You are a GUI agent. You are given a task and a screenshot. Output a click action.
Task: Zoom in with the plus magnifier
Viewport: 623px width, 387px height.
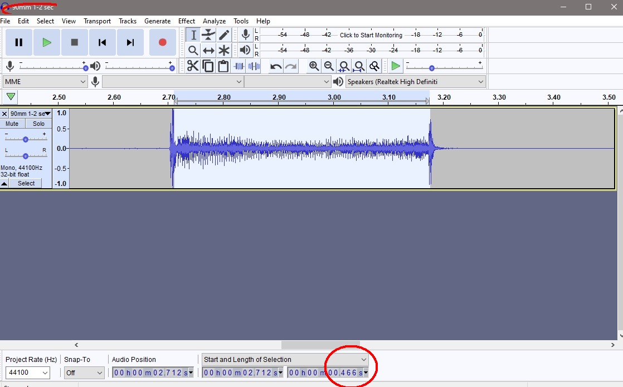314,66
